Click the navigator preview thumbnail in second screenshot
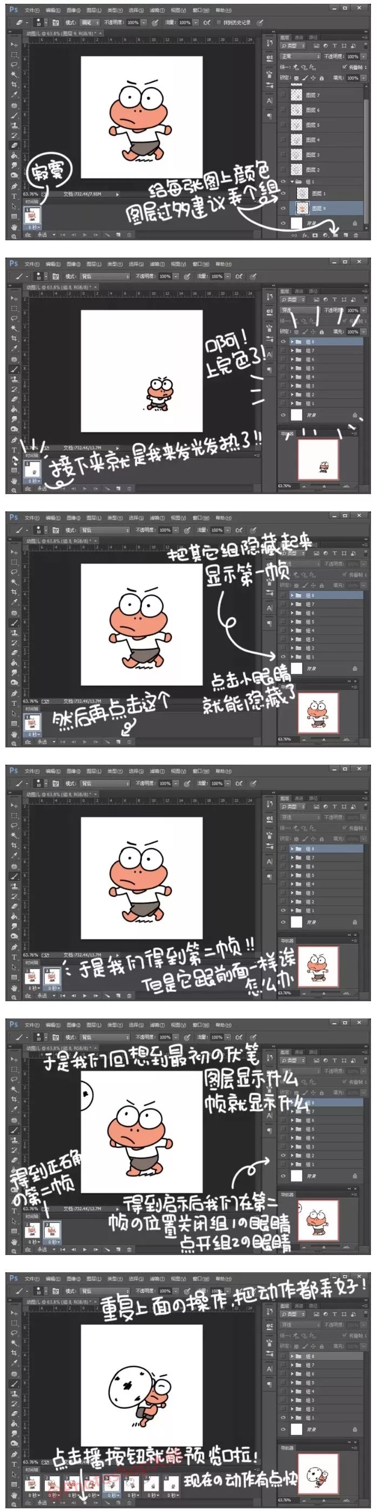 (x=318, y=459)
